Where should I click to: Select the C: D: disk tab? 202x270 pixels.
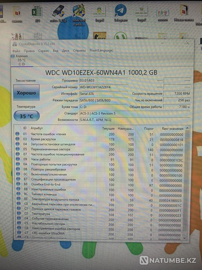coord(22,60)
